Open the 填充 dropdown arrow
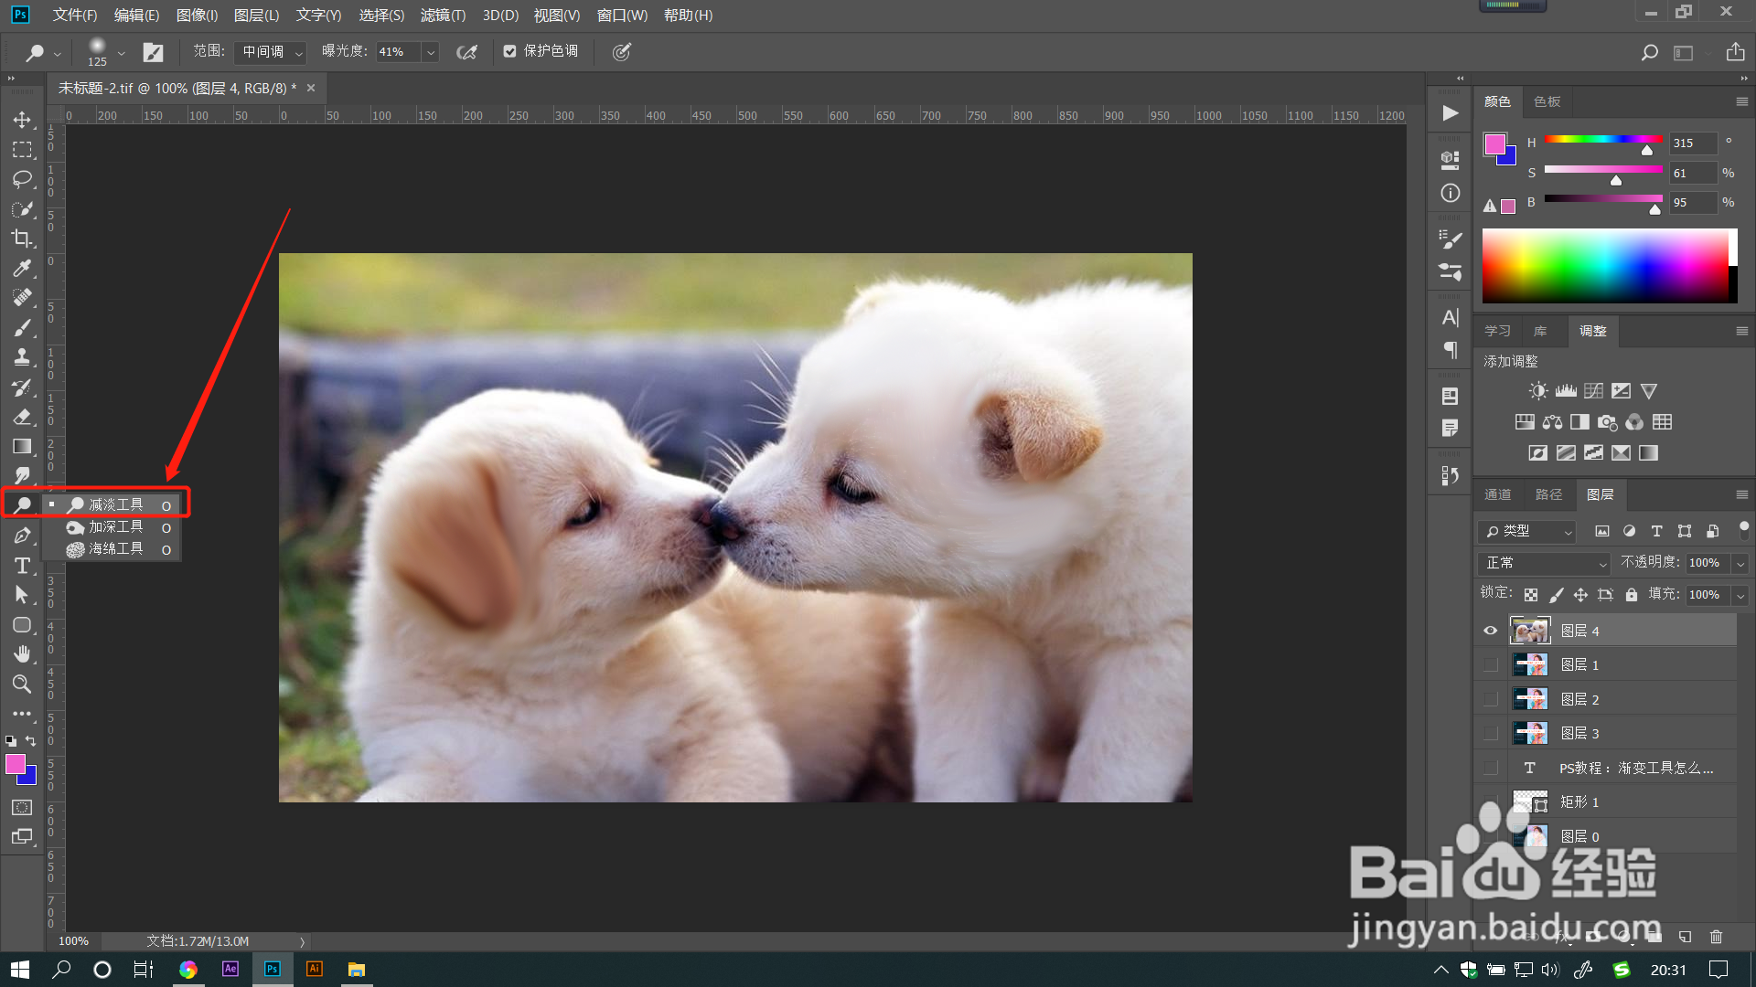The height and width of the screenshot is (987, 1756). [1740, 595]
